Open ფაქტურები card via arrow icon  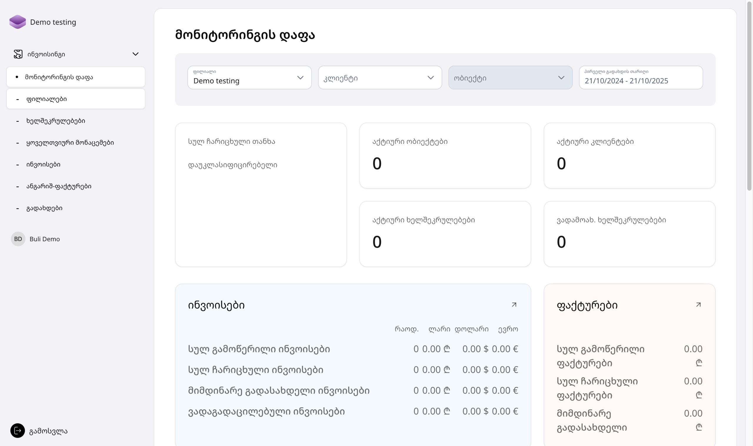(698, 305)
